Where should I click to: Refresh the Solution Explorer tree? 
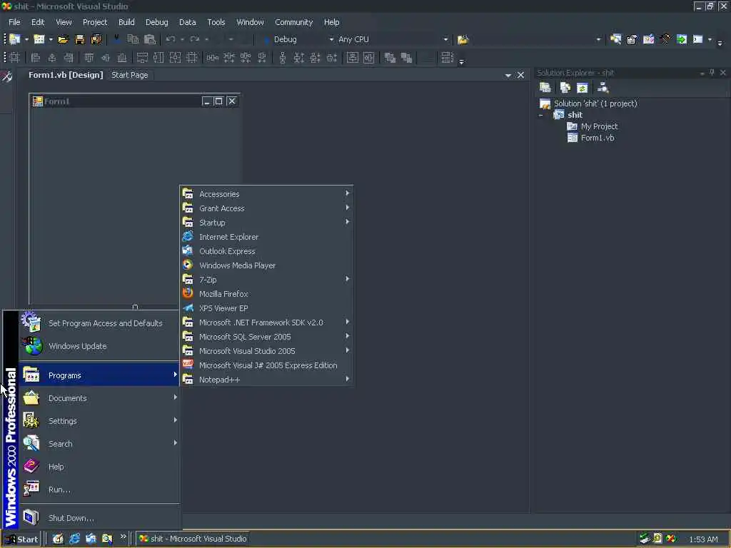[x=583, y=88]
